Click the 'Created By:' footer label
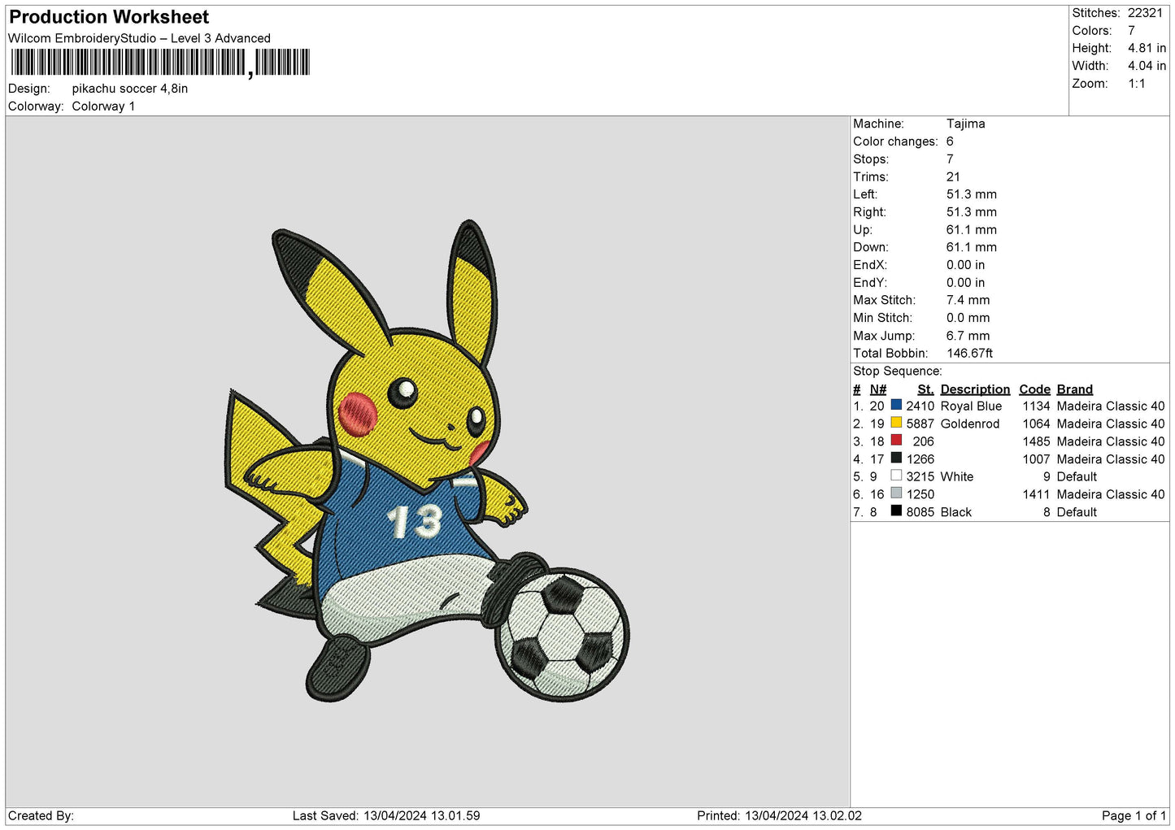 coord(41,815)
